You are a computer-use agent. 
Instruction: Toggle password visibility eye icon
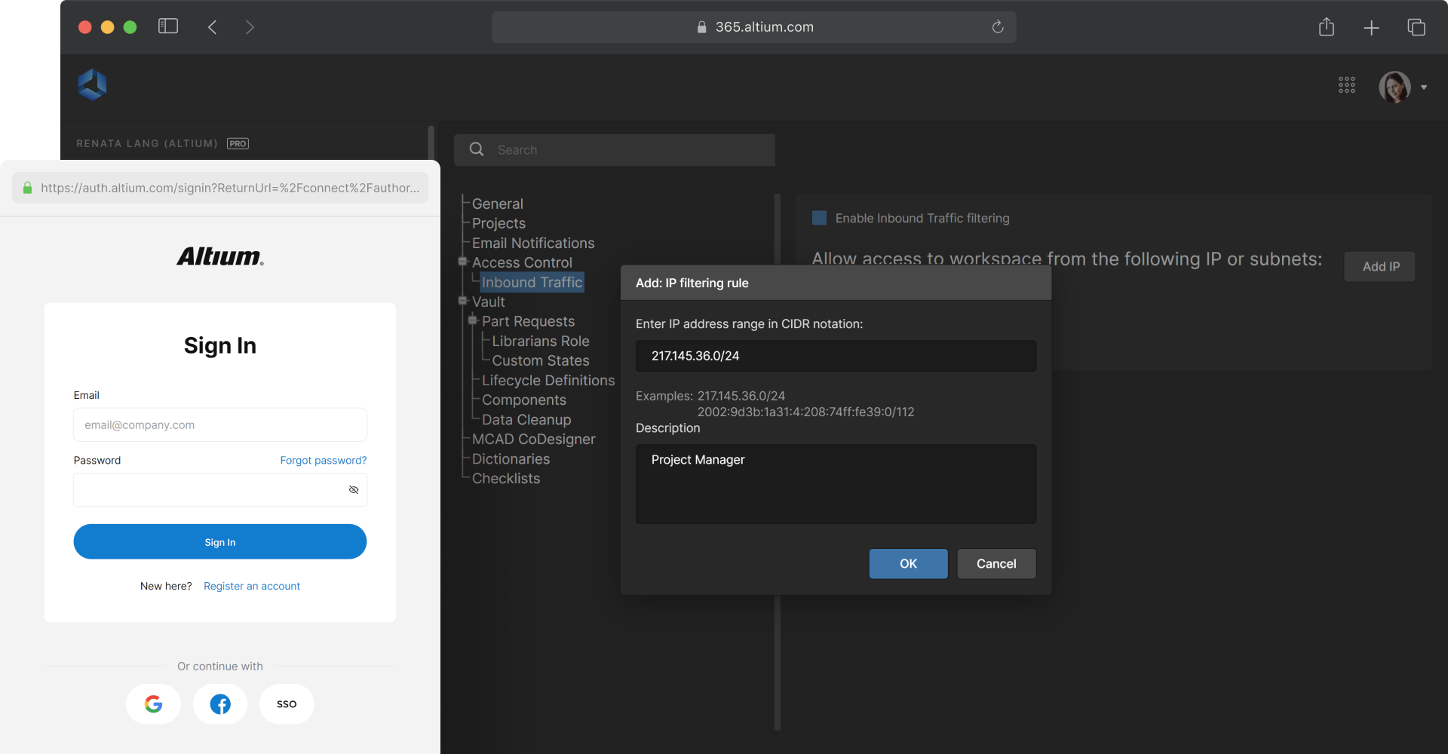click(354, 490)
